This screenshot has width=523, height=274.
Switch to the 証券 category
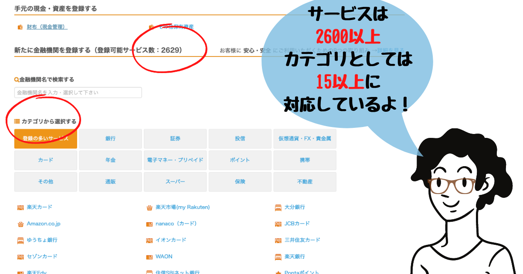tap(175, 139)
